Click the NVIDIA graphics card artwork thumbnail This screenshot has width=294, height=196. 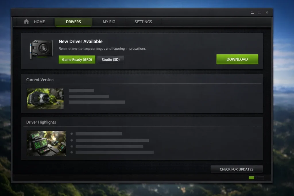pyautogui.click(x=45, y=98)
